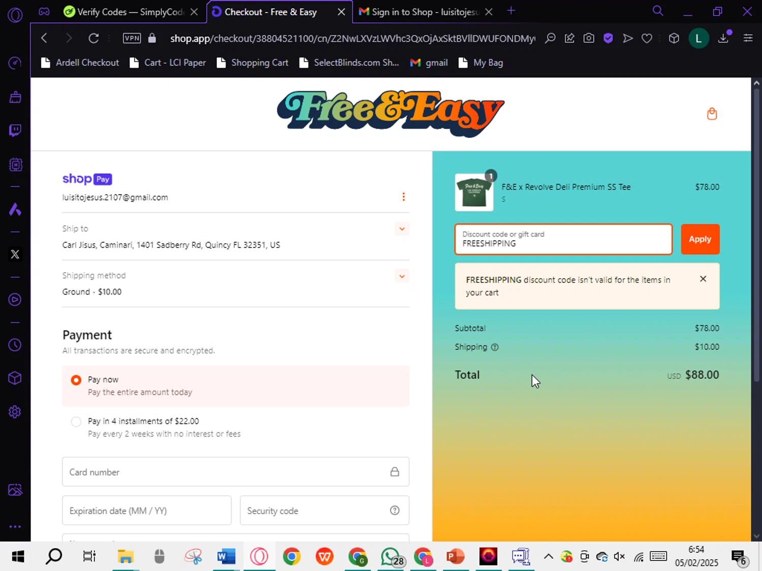
Task: Go back to previous page
Action: (44, 38)
